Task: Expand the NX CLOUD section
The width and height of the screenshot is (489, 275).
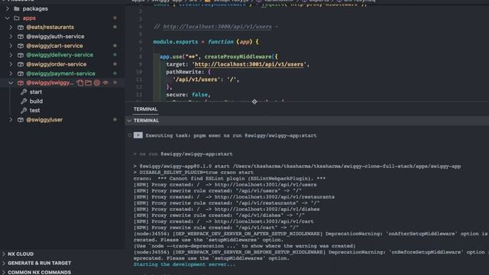Action: click(x=21, y=254)
